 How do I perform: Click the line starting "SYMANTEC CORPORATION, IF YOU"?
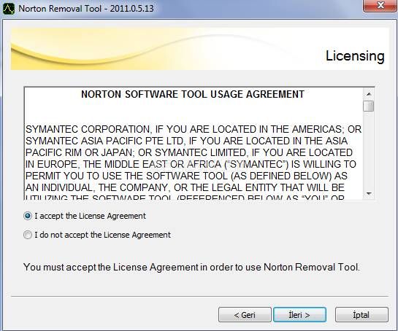(x=194, y=129)
